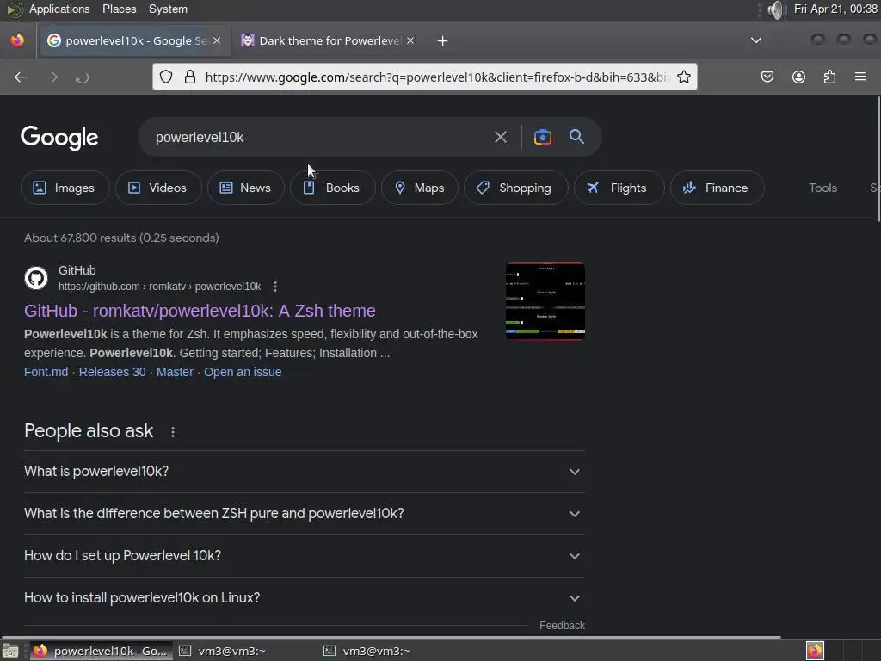Click into the Google search input field
Screen dimensions: 881x661
320,137
